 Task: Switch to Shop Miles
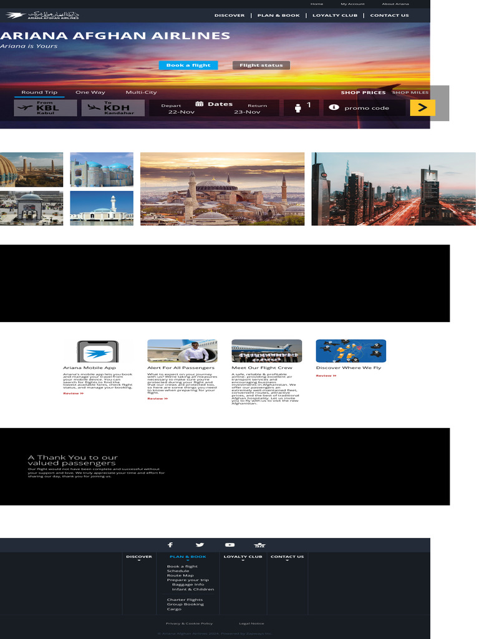pyautogui.click(x=410, y=92)
